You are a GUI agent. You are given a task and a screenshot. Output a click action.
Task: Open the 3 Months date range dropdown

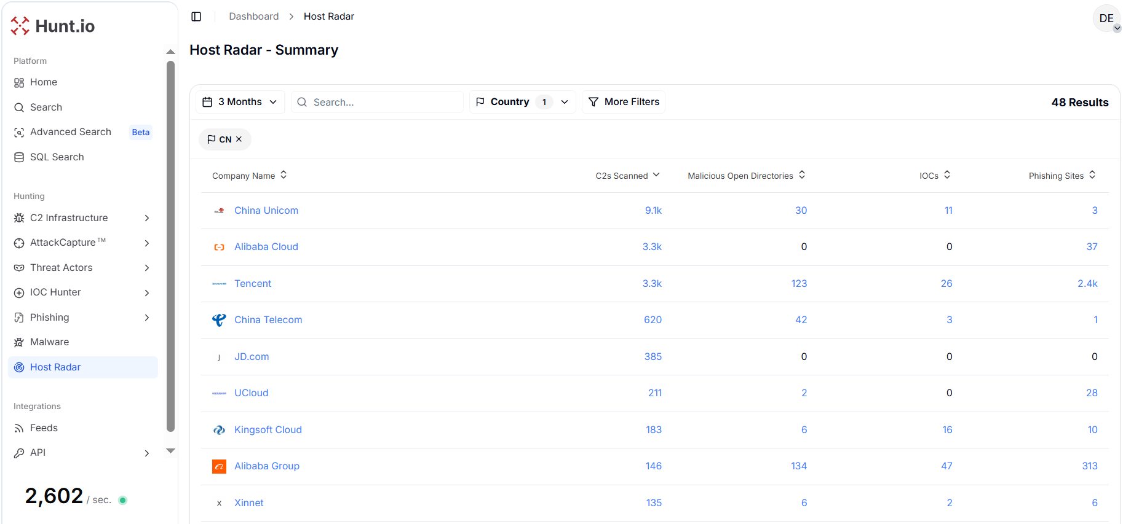tap(240, 102)
